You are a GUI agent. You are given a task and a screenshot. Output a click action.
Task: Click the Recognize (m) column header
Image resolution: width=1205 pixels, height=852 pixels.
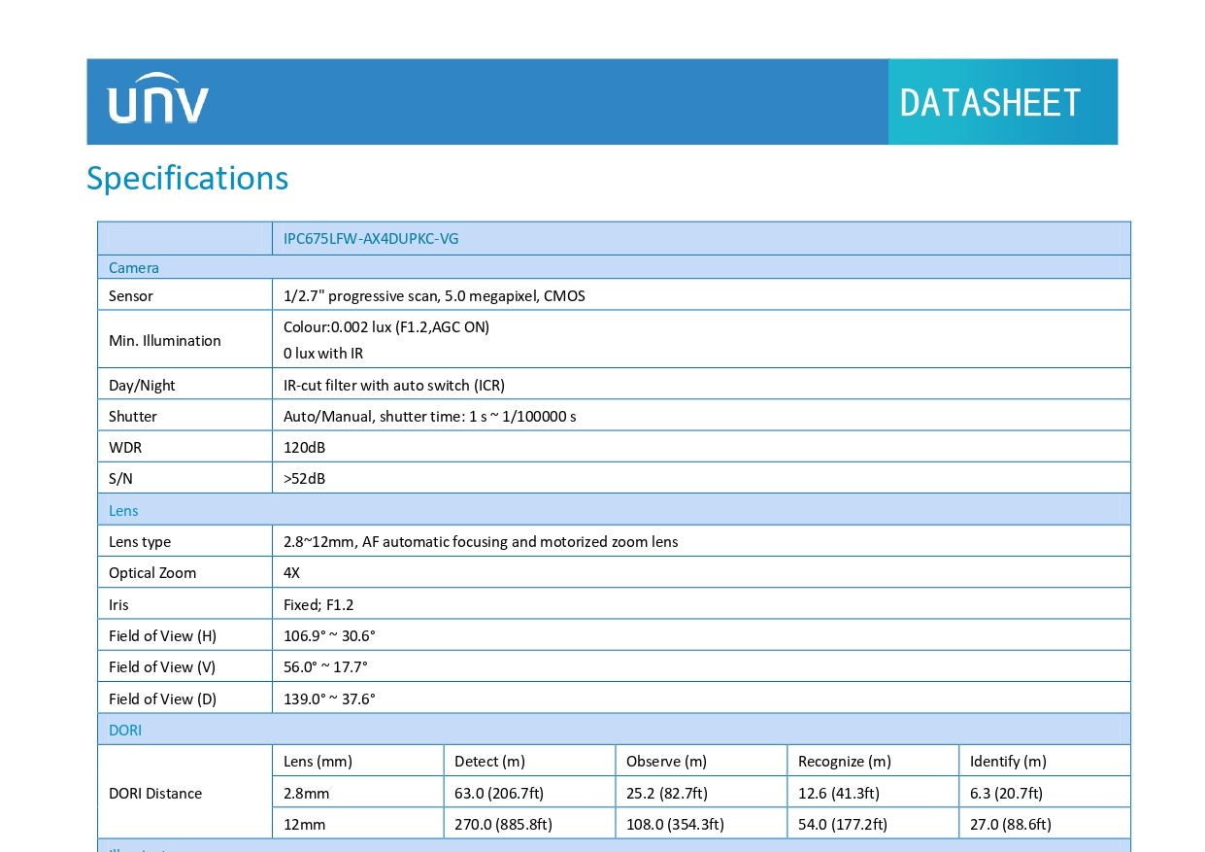(845, 761)
